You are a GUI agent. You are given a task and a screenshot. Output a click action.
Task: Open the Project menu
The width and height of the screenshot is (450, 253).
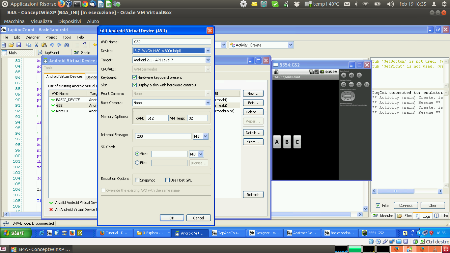pyautogui.click(x=51, y=37)
